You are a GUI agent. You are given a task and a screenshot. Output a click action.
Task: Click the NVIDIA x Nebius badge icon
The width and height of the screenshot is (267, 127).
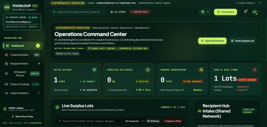coord(5,109)
